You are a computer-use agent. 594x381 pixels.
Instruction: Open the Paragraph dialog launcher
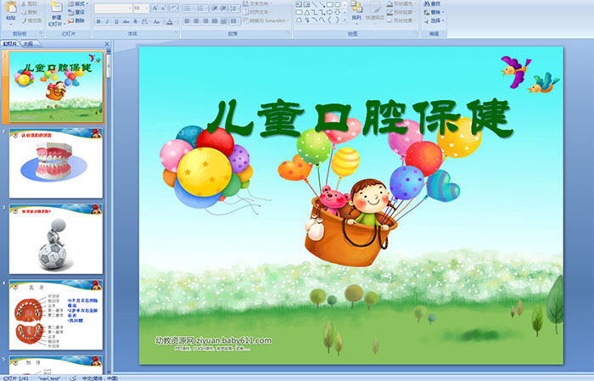click(289, 34)
